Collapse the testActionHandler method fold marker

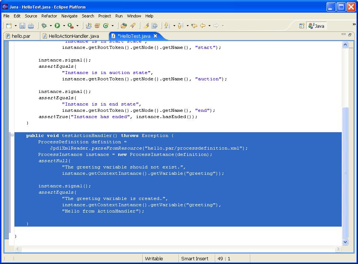[x=12, y=135]
